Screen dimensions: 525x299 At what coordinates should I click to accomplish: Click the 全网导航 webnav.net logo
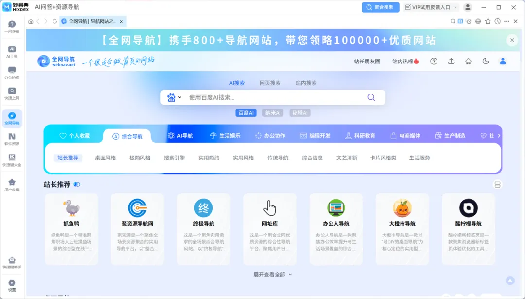pos(56,61)
